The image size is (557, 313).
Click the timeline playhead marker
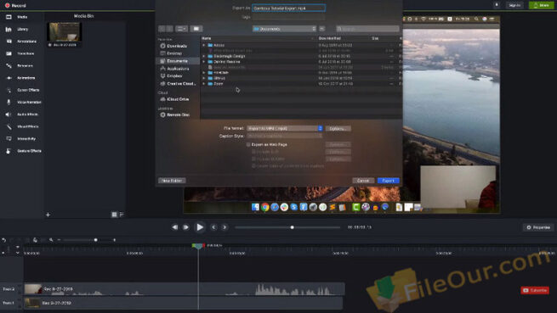pyautogui.click(x=198, y=246)
